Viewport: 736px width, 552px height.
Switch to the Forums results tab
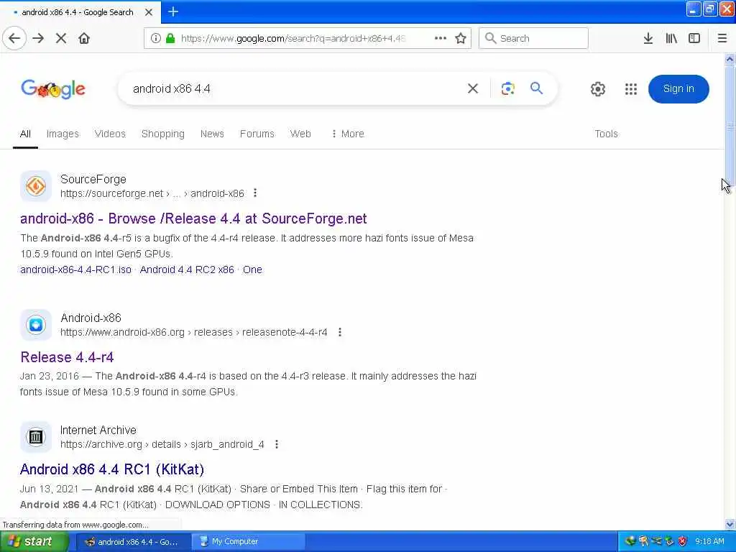(x=257, y=134)
